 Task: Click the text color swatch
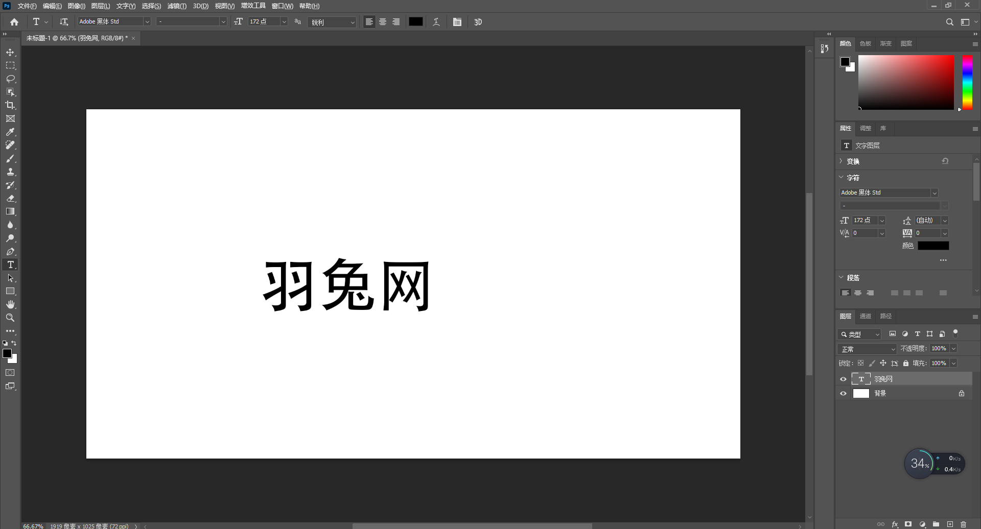point(416,21)
